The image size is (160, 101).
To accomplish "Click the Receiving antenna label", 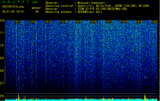I will (x=59, y=12).
